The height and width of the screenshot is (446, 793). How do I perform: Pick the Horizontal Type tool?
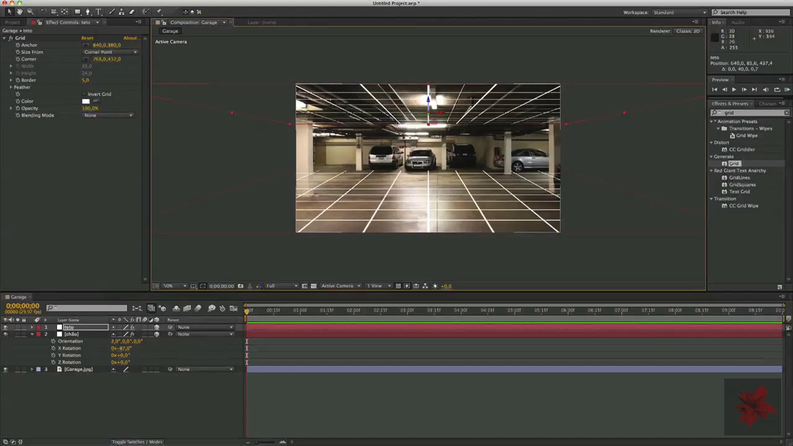point(98,12)
